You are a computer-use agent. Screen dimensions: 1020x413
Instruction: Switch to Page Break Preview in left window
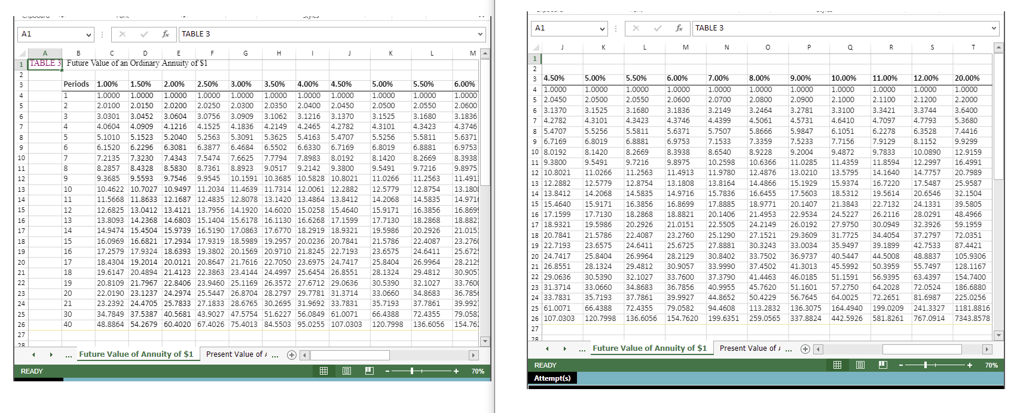coord(369,371)
